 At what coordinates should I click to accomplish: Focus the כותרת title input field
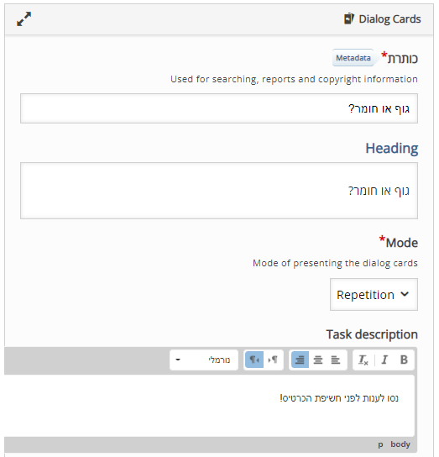219,108
